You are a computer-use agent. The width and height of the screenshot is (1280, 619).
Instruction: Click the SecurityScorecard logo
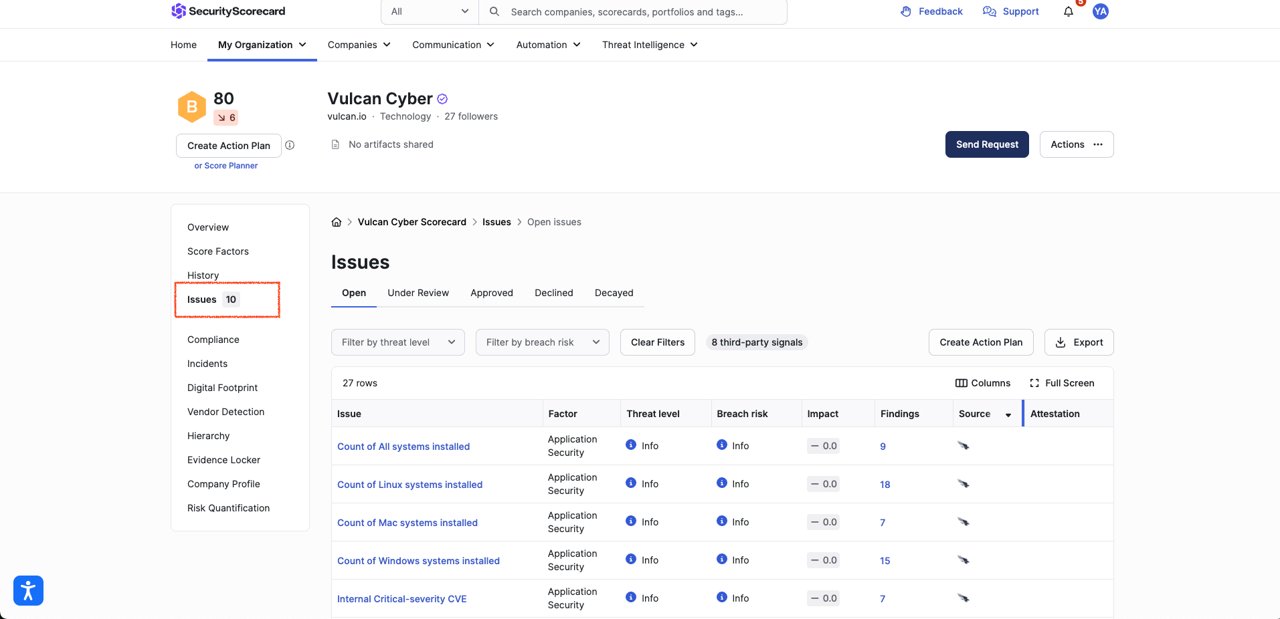228,11
